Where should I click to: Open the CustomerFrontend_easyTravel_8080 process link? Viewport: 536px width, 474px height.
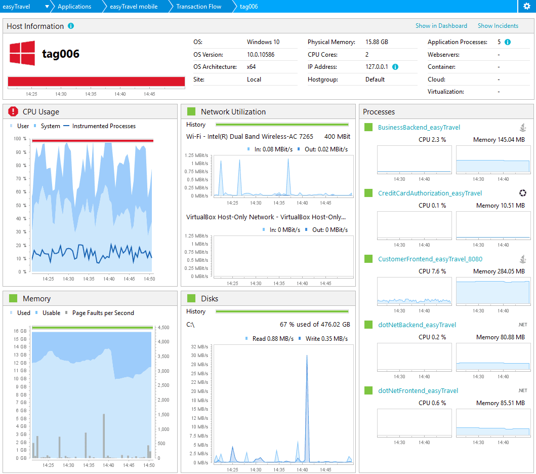click(x=430, y=259)
